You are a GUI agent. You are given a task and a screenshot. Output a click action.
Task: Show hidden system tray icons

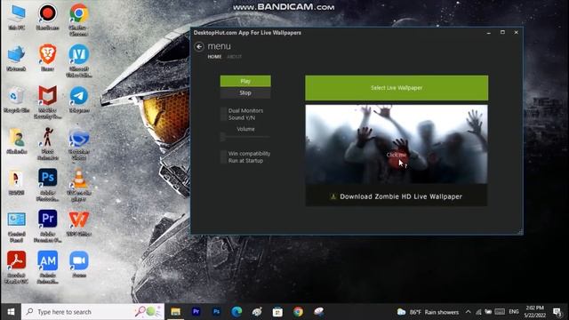(x=469, y=312)
